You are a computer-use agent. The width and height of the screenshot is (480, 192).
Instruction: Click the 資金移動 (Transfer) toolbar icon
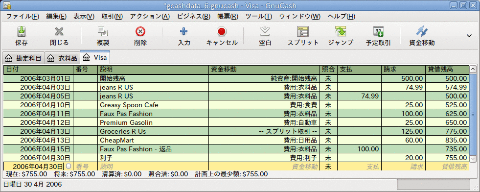coord(422,31)
